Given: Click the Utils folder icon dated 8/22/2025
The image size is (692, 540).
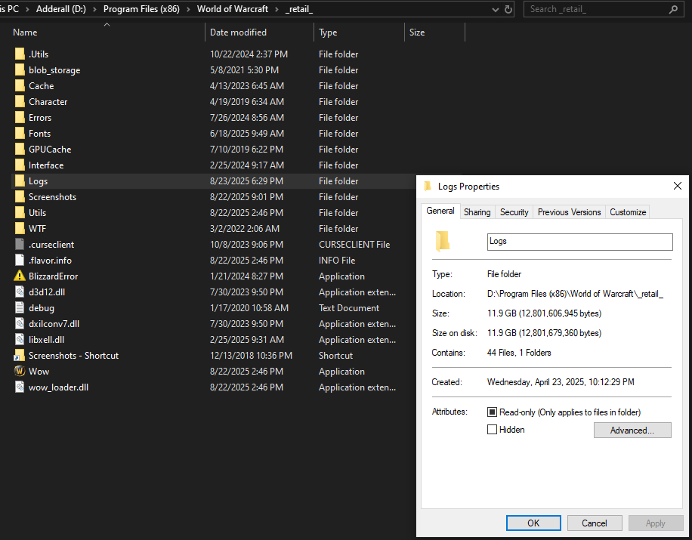Looking at the screenshot, I should [20, 213].
